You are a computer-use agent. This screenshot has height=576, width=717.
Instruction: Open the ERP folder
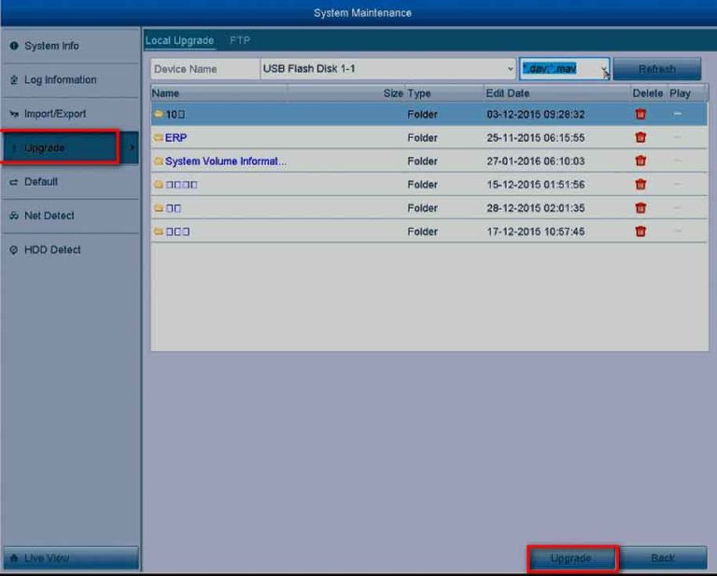tap(176, 137)
